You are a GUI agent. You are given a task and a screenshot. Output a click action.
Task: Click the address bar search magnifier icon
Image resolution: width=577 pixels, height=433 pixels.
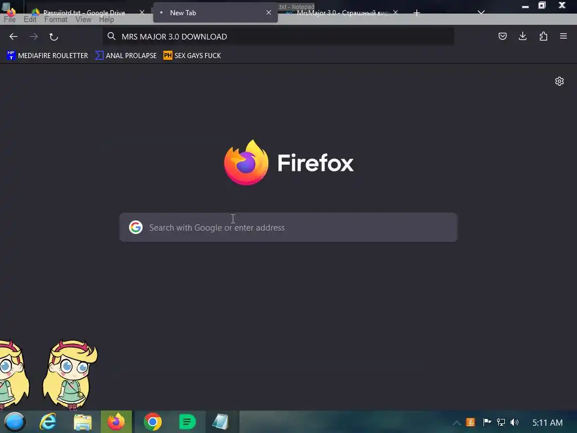[112, 36]
